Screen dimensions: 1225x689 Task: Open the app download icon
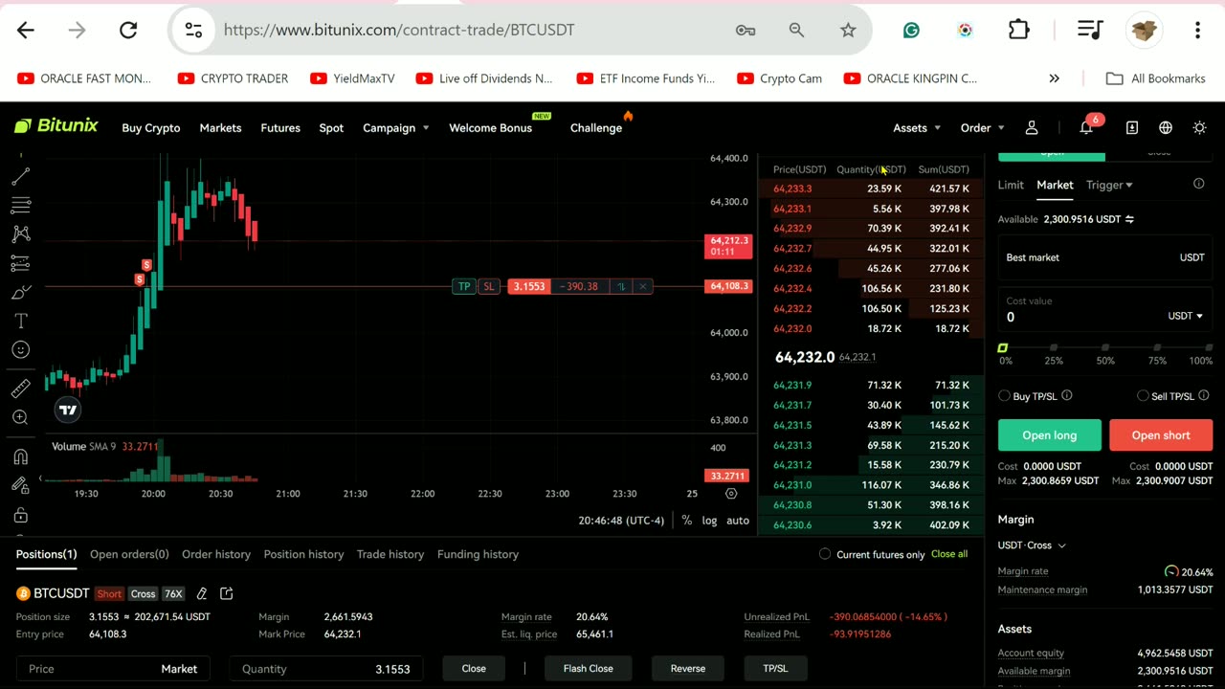[x=1131, y=127]
